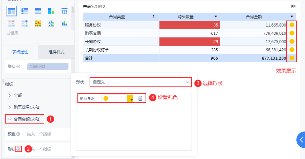
Task: Click the 合同类型 field in 形状 box
Action: point(48,67)
